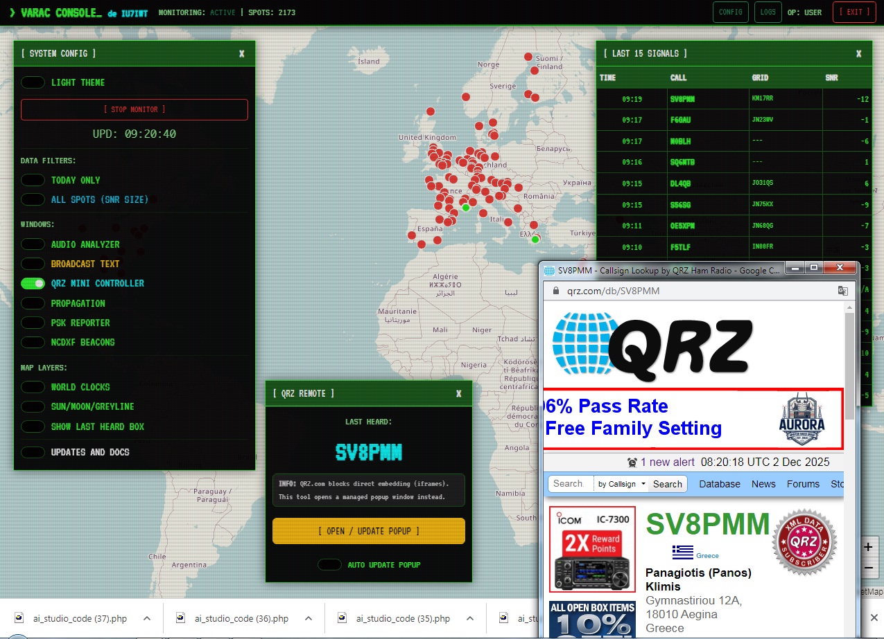Click the Open / Update Popup button
Screen dimensions: 884x639
tap(369, 531)
